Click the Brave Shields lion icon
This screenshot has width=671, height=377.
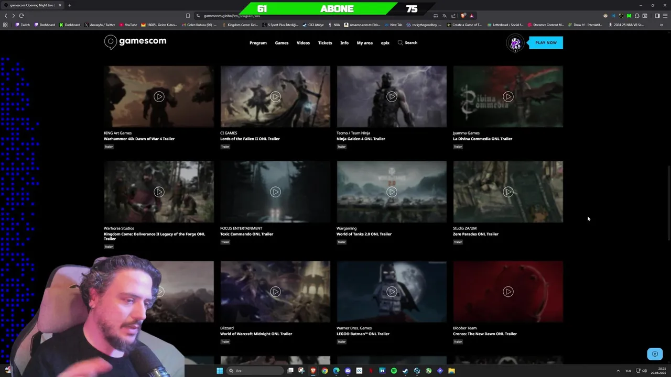[x=463, y=16]
